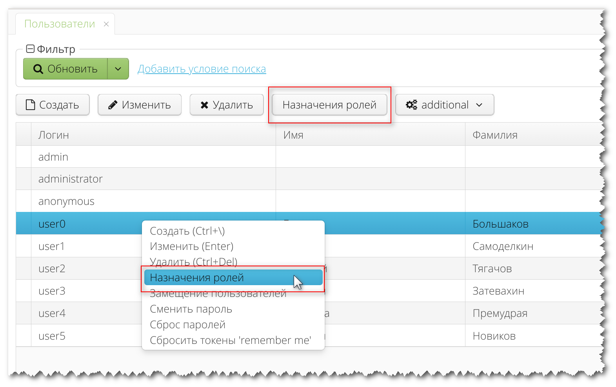Choose Удалить (Ctrl+Del) in context menu
616x387 pixels.
point(233,261)
